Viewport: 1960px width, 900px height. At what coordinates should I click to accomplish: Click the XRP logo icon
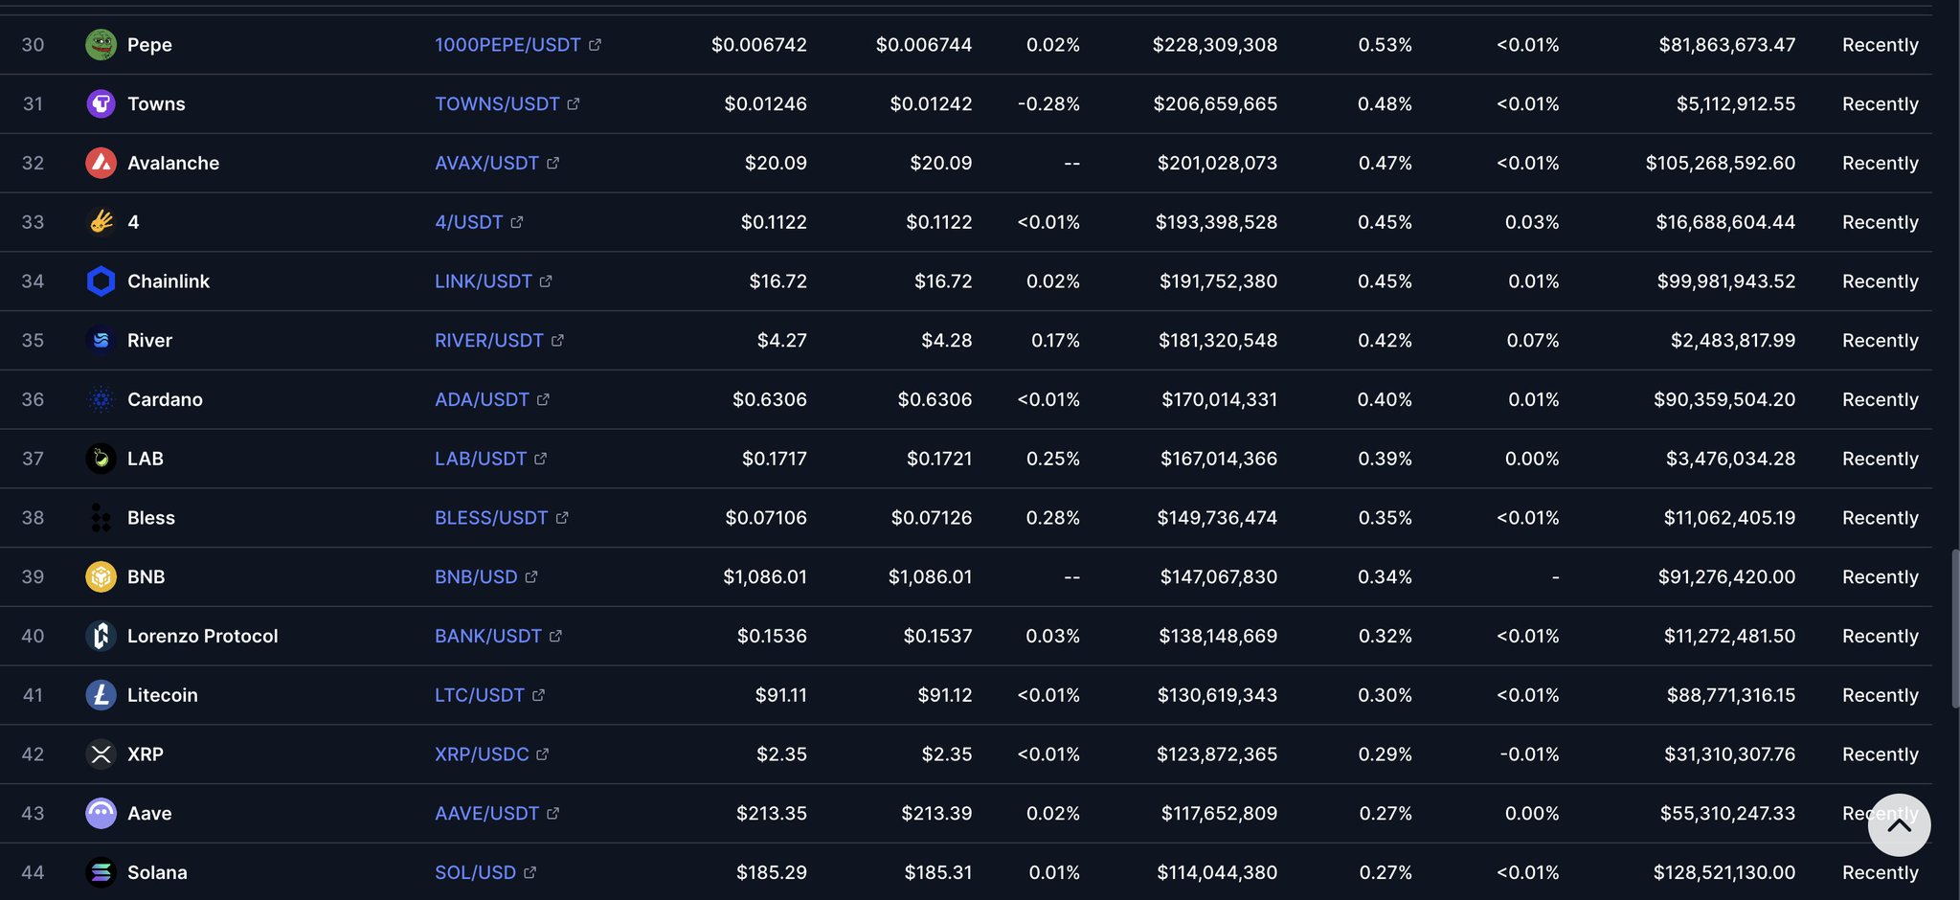(x=101, y=754)
